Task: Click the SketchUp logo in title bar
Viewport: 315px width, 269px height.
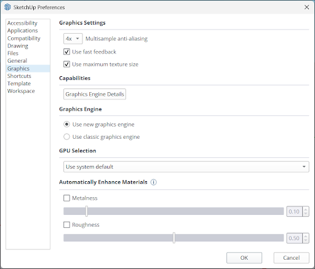Action: [x=7, y=7]
